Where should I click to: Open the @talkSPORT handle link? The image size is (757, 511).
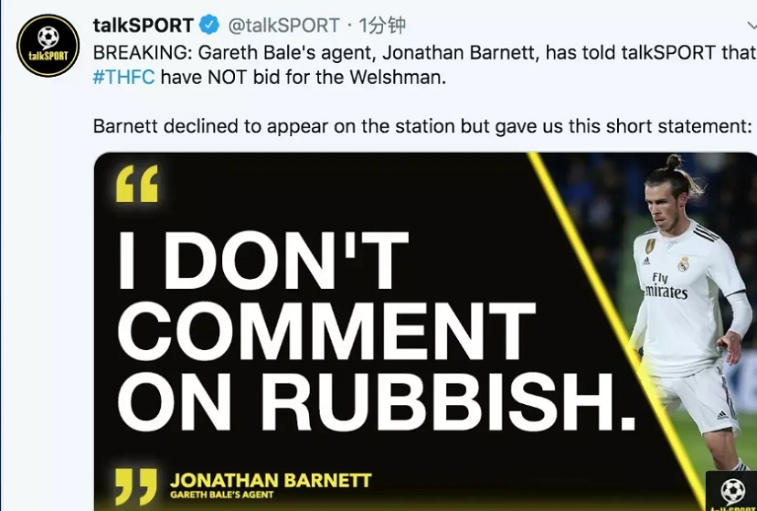pos(283,25)
